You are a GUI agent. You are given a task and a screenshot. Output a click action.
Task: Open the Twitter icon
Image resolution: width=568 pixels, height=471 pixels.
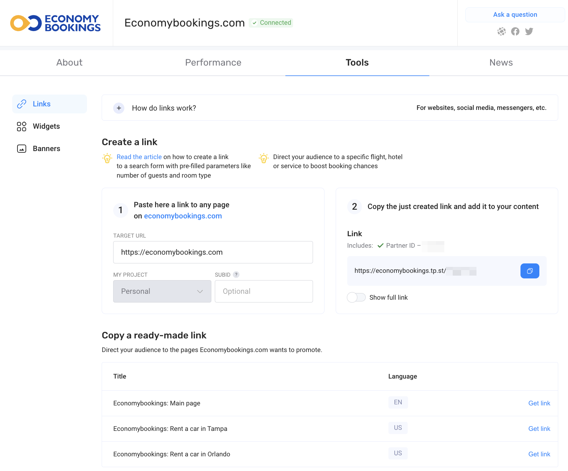click(529, 31)
